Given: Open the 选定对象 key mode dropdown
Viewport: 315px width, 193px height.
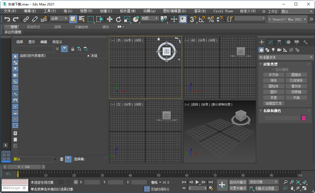Looking at the screenshot, I should pyautogui.click(x=263, y=182).
